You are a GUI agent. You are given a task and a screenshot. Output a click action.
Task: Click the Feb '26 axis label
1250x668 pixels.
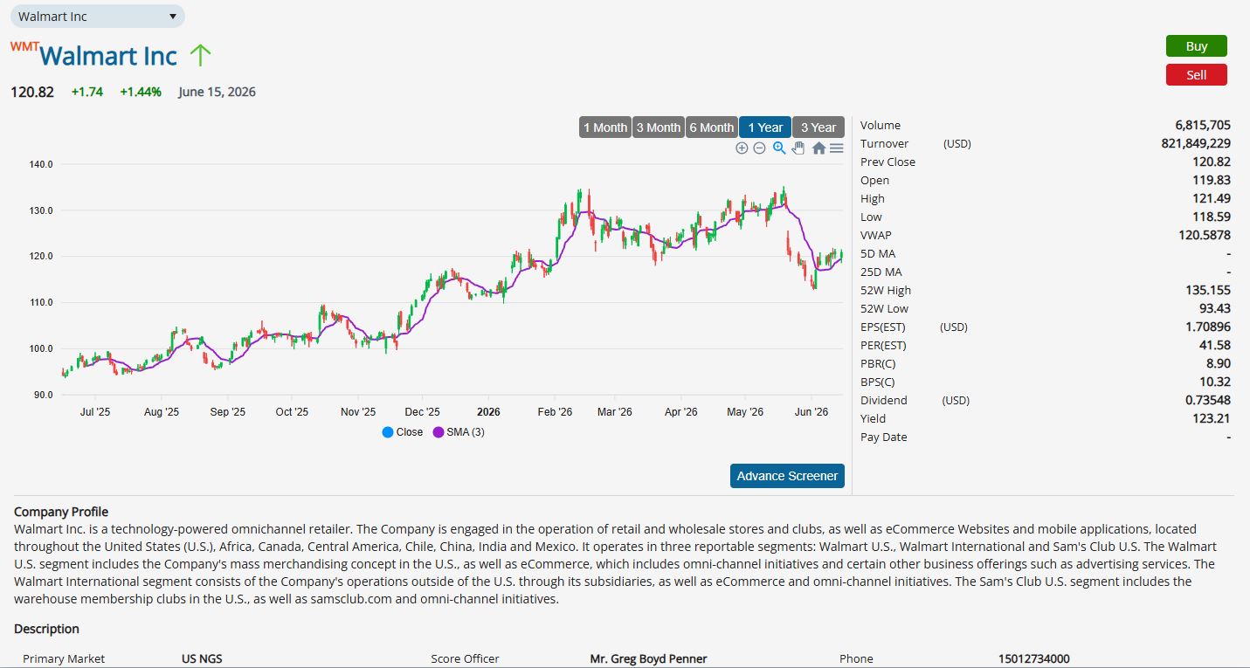pos(555,412)
